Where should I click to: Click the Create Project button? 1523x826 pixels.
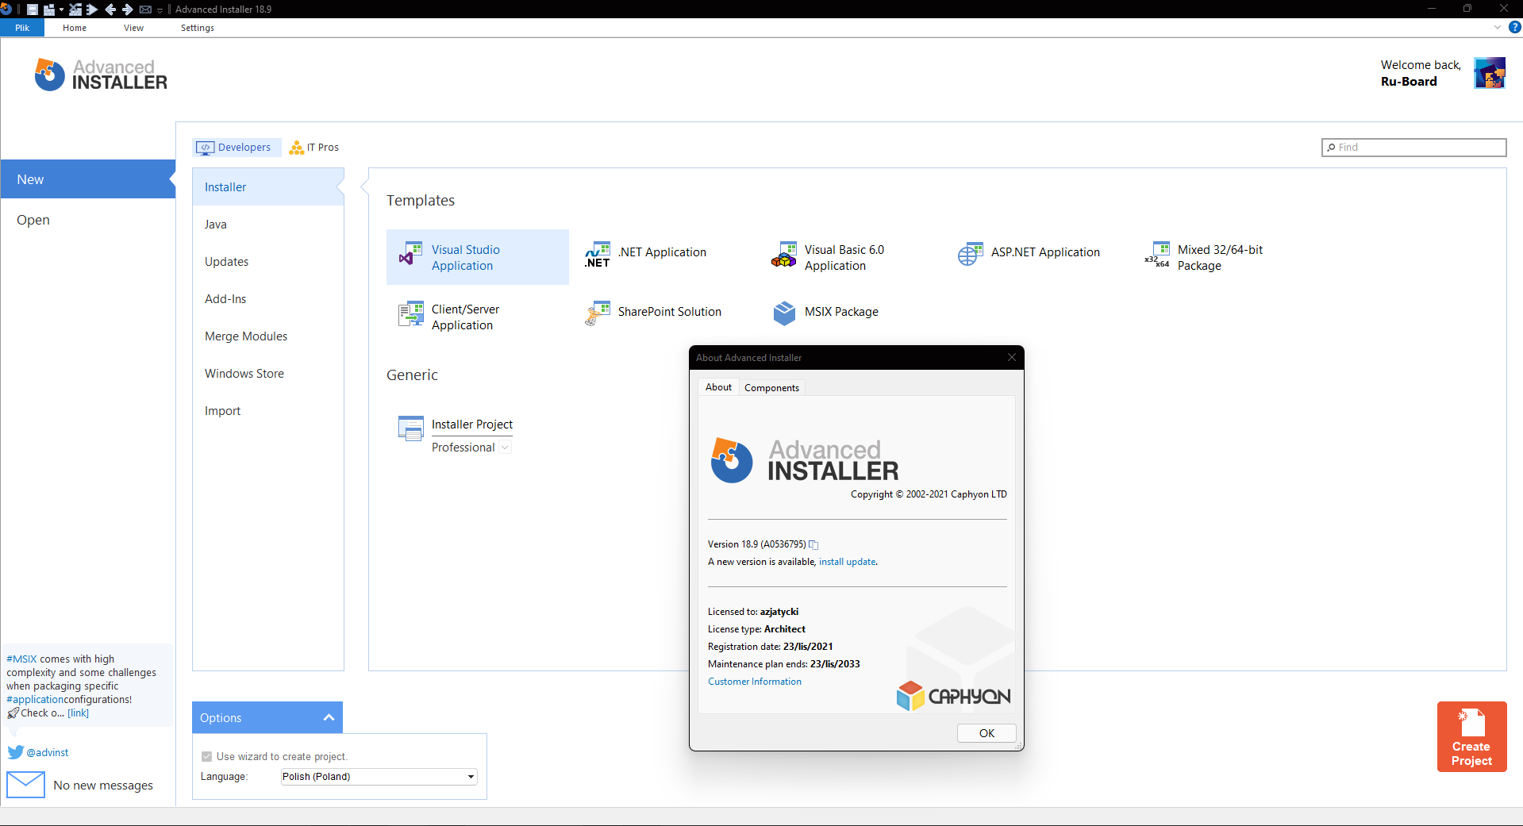(1471, 736)
